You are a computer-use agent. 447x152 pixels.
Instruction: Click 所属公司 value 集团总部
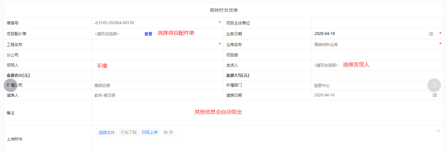pos(102,85)
